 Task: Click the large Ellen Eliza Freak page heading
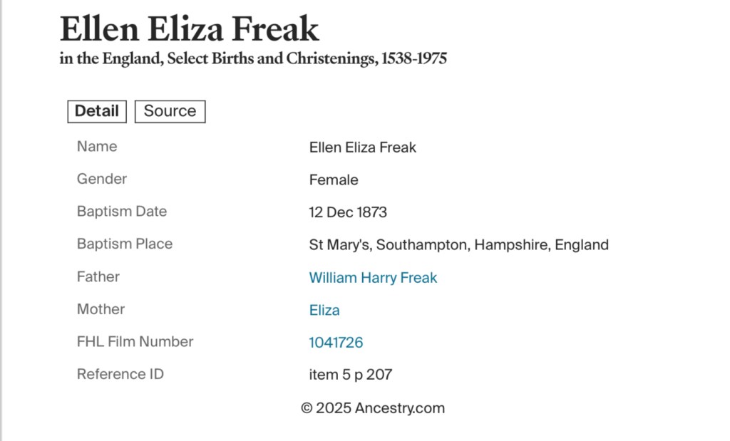(x=190, y=29)
